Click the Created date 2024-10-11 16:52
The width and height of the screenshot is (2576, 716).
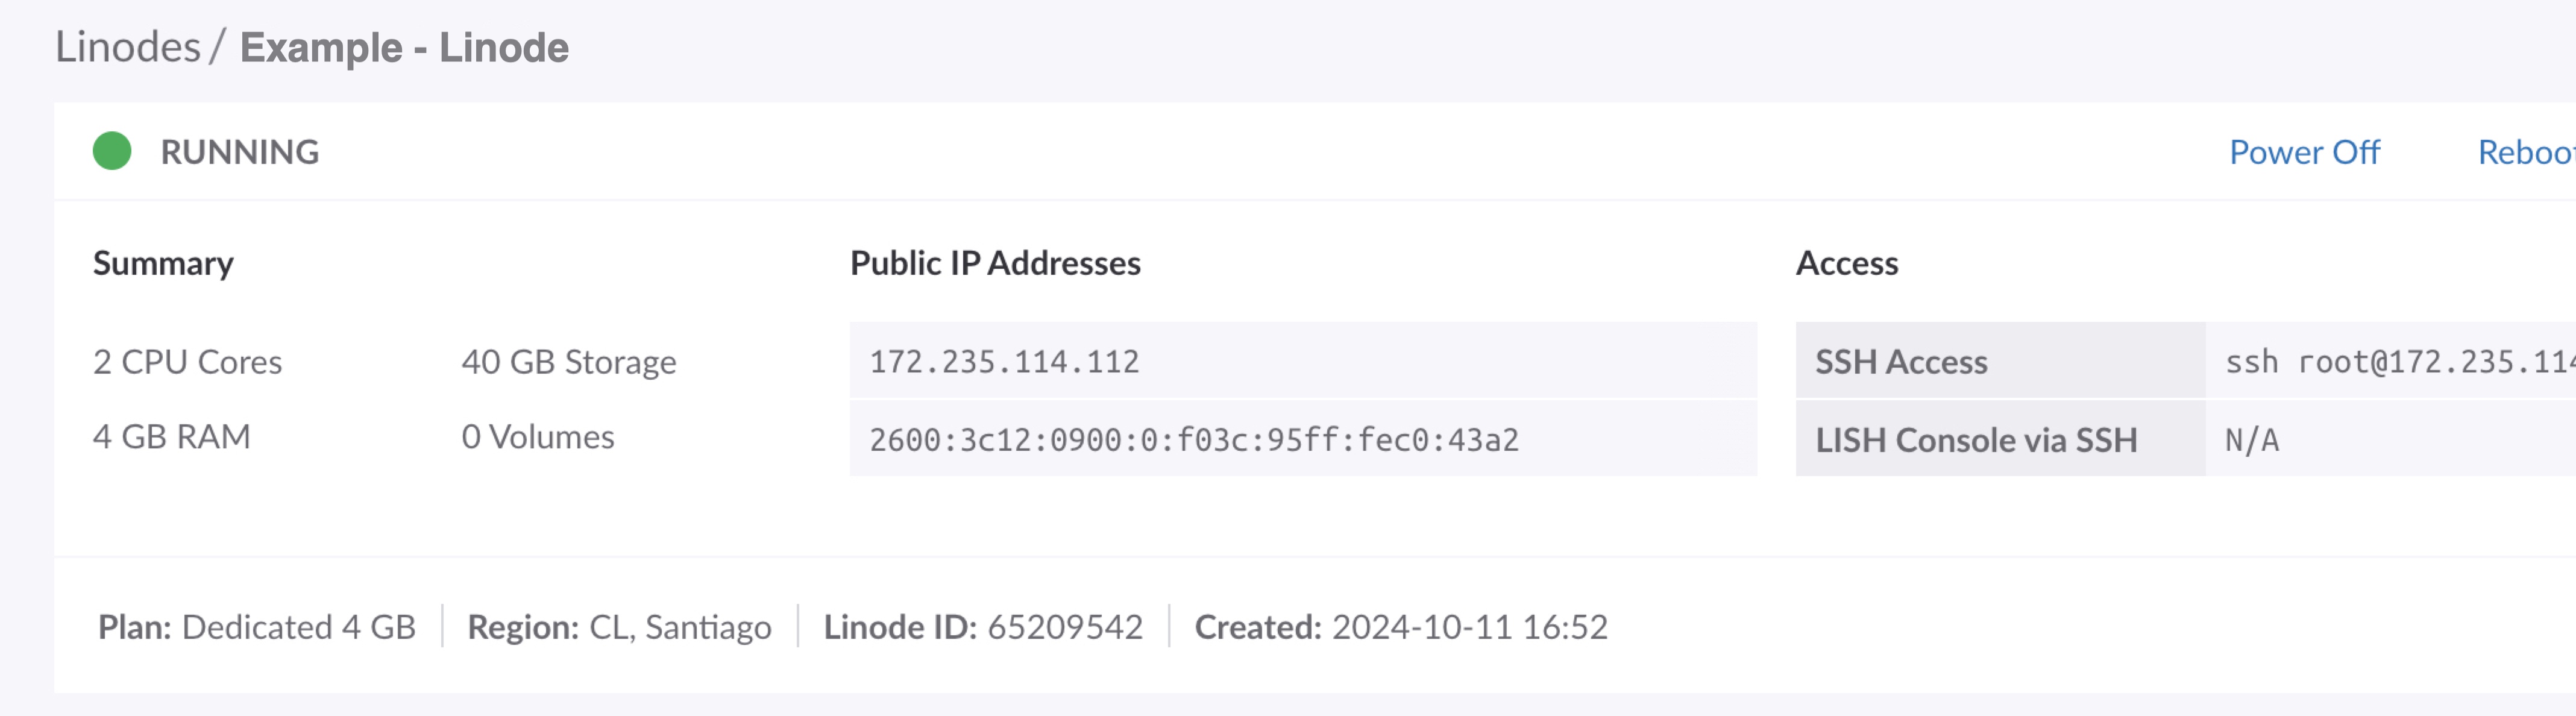click(1469, 627)
